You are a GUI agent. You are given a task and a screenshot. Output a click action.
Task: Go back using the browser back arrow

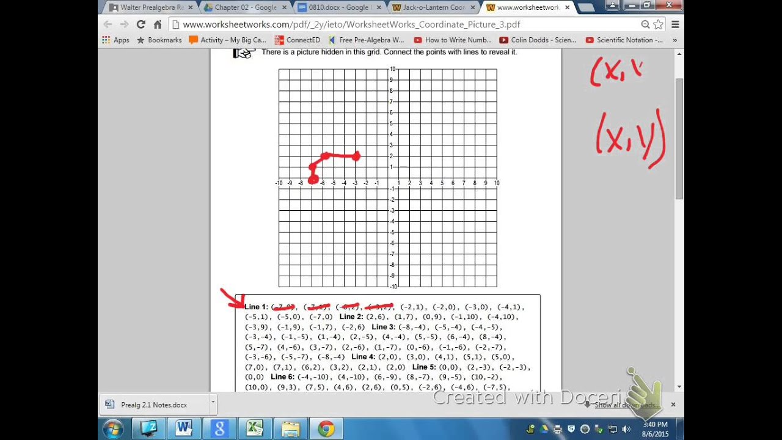tap(108, 24)
